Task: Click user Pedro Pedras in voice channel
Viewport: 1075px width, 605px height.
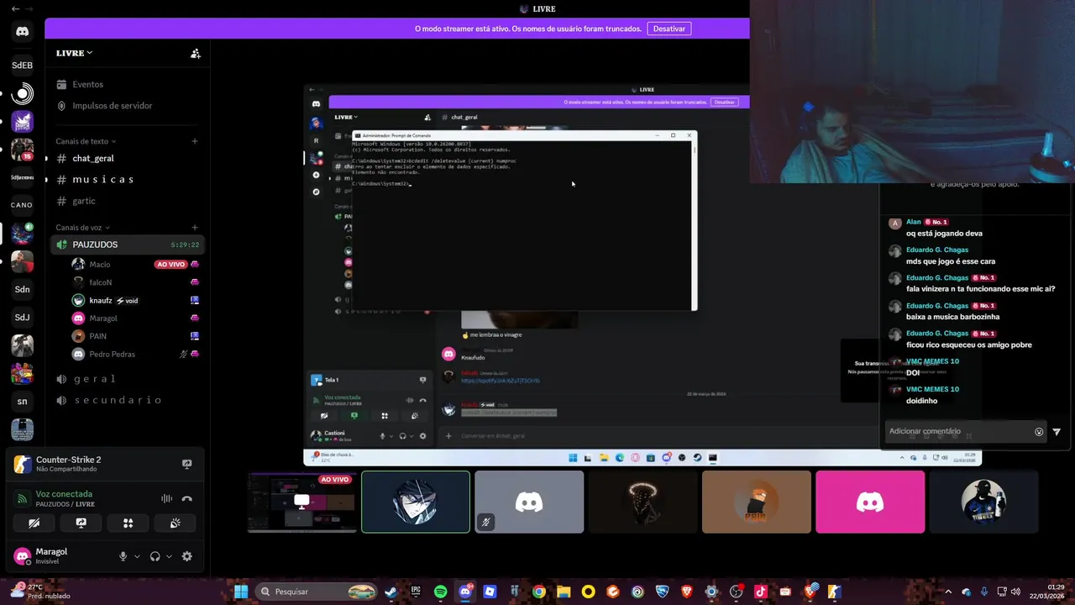Action: [134, 354]
